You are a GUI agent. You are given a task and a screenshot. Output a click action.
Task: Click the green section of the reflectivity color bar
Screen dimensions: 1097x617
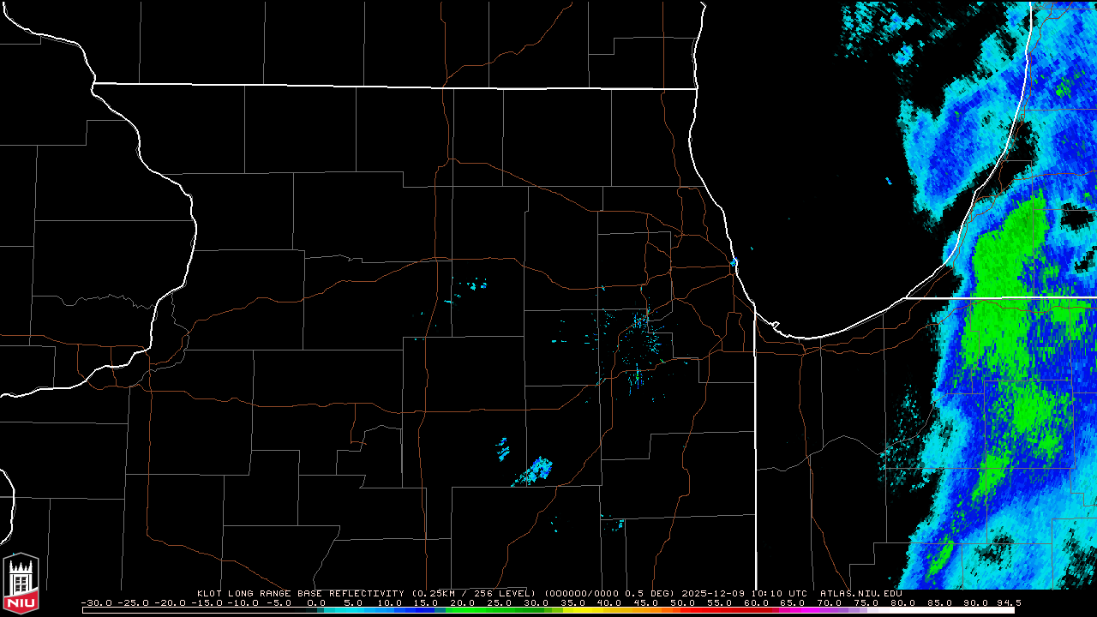(x=480, y=610)
